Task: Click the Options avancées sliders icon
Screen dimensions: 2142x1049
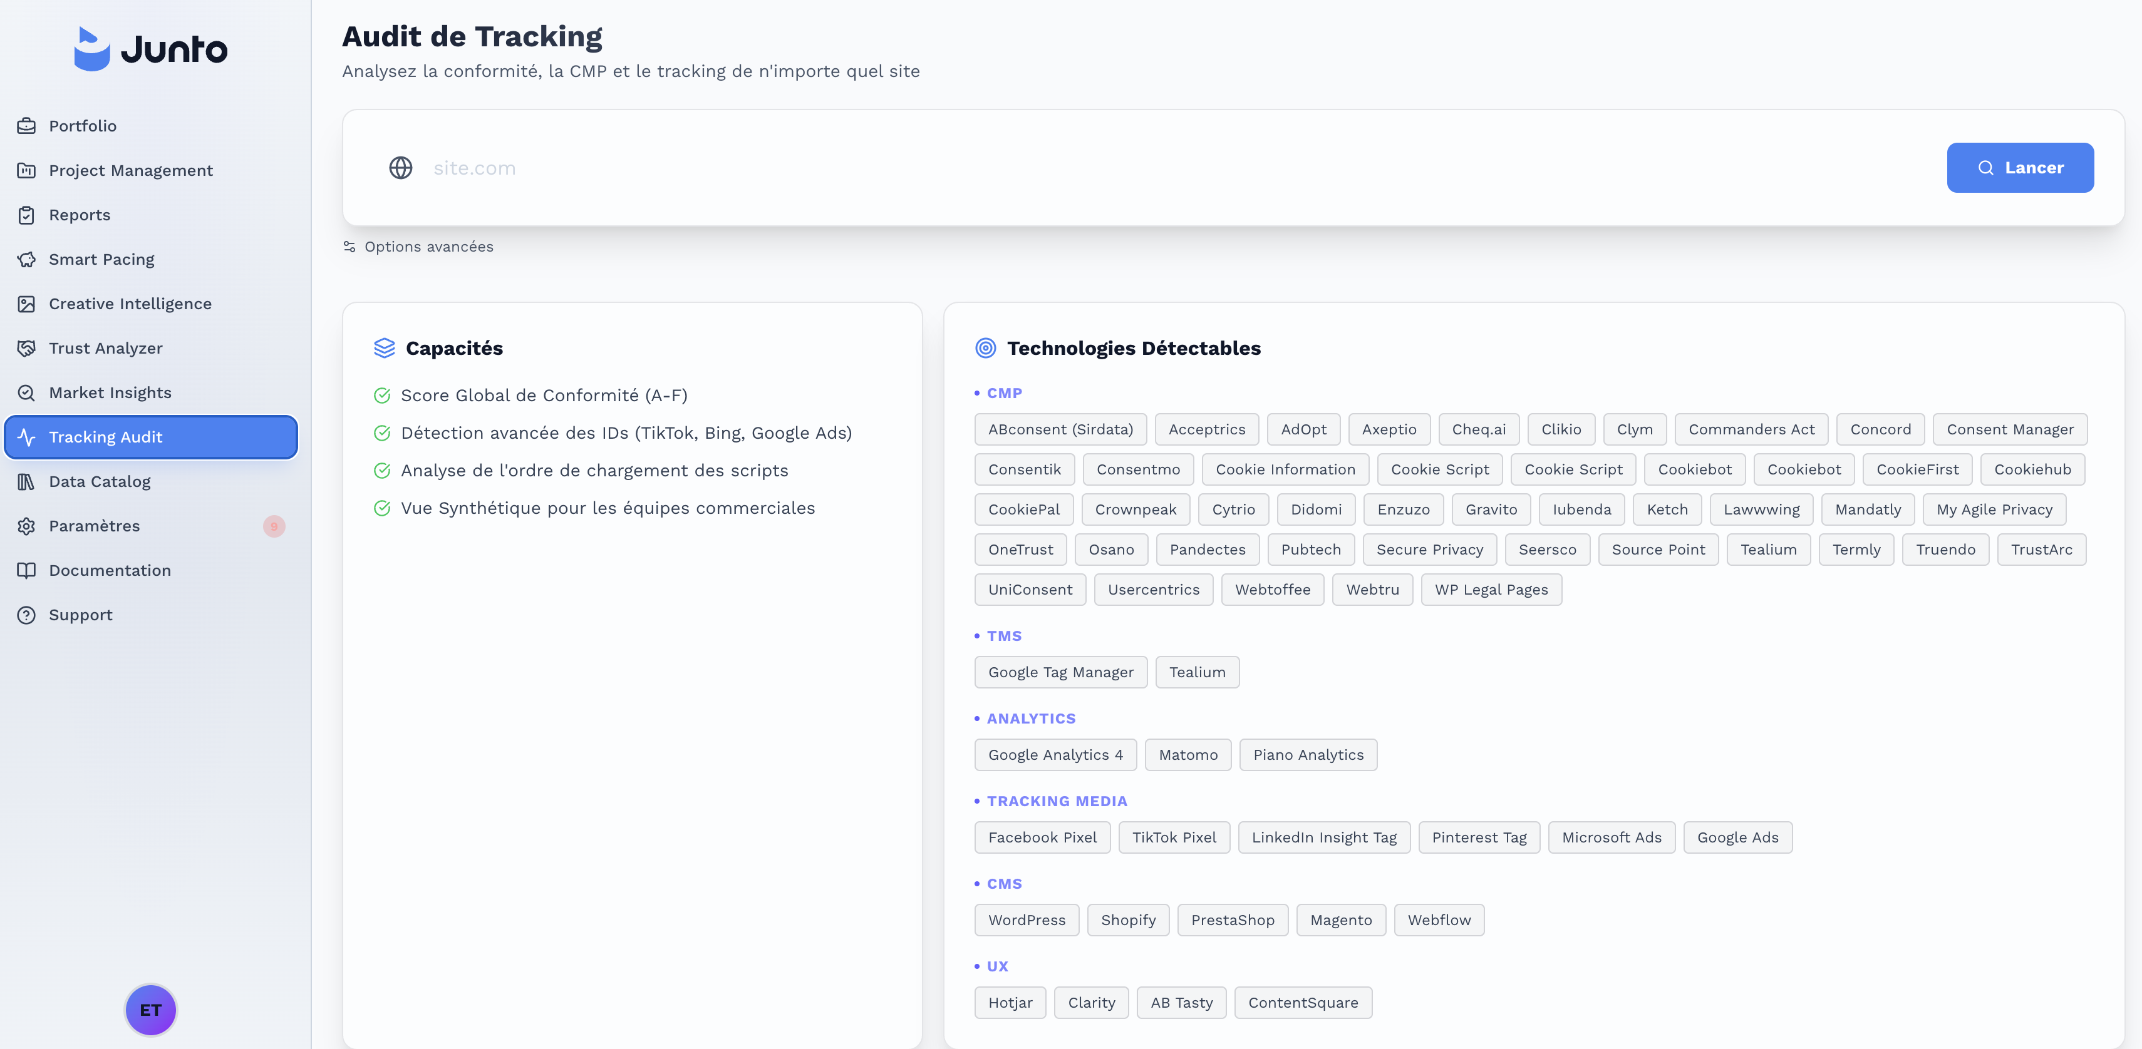Action: [349, 247]
